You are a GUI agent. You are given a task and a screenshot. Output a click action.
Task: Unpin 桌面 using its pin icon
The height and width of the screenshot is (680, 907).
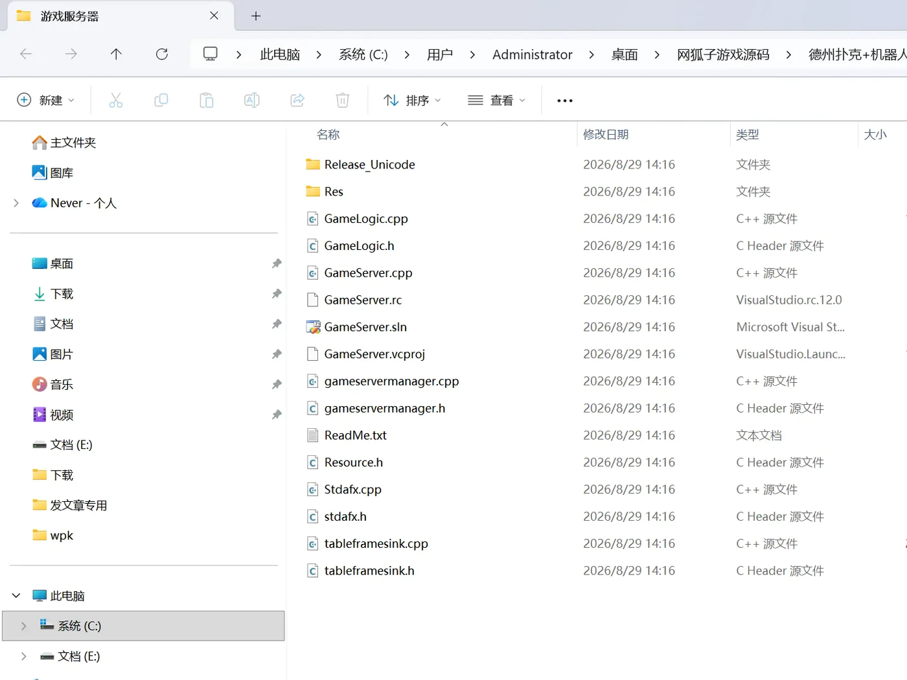tap(277, 264)
